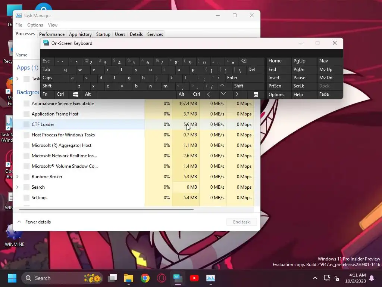Open clock and date flyout
Image resolution: width=382 pixels, height=287 pixels.
point(356,278)
